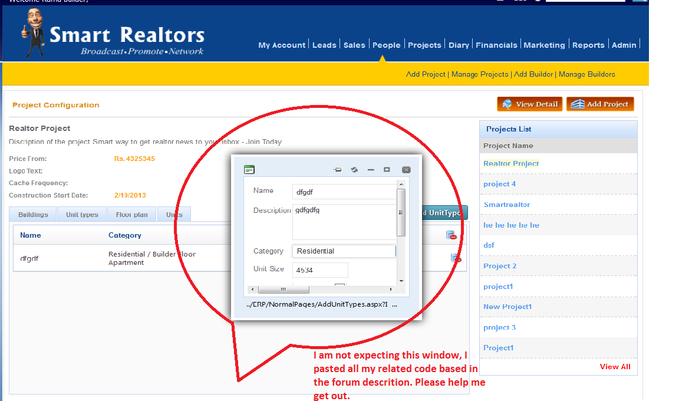Click the reload icon in popup title bar
Image resolution: width=679 pixels, height=401 pixels.
[354, 170]
